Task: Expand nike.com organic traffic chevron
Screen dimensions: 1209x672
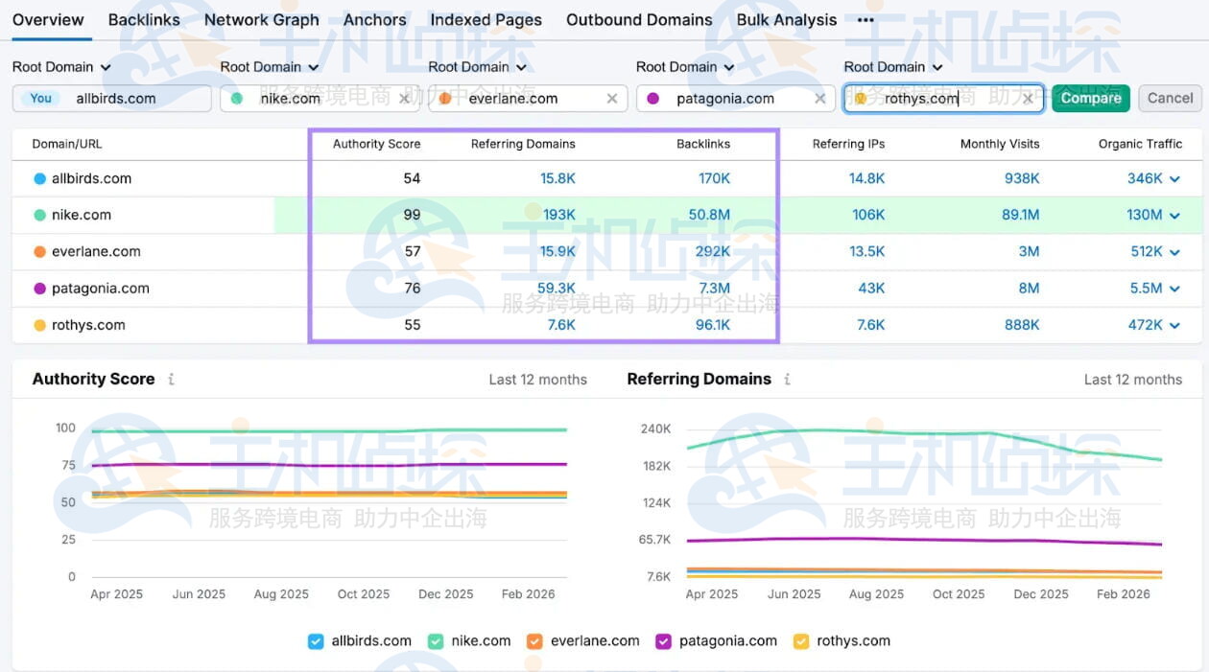Action: (1174, 216)
